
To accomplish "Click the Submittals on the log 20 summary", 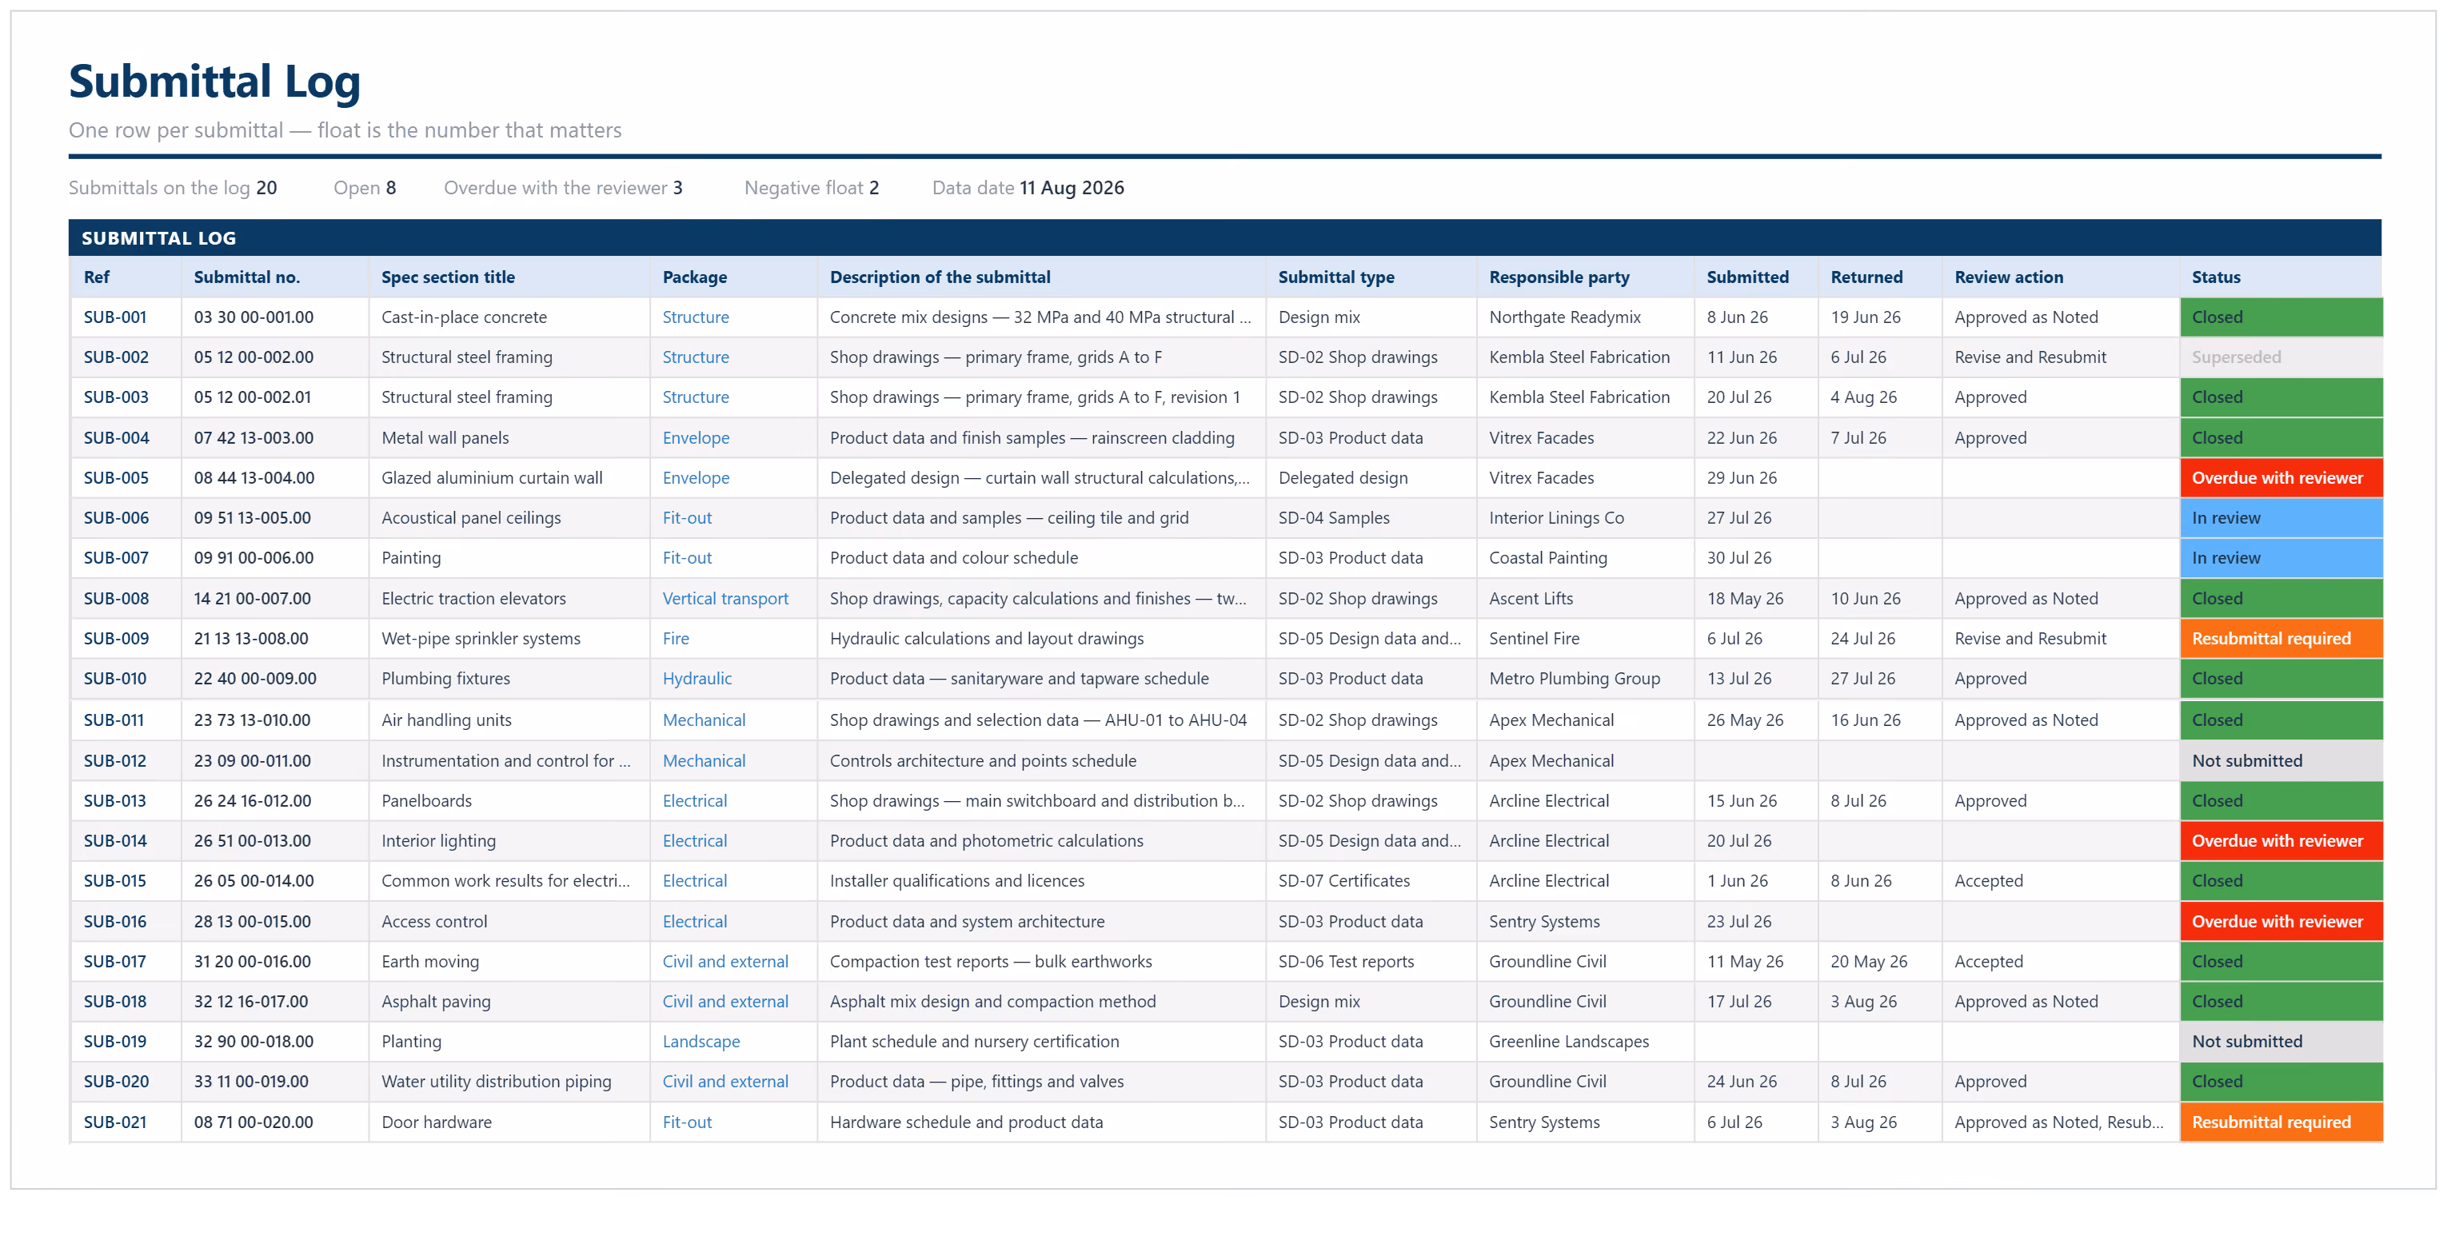I will [172, 188].
